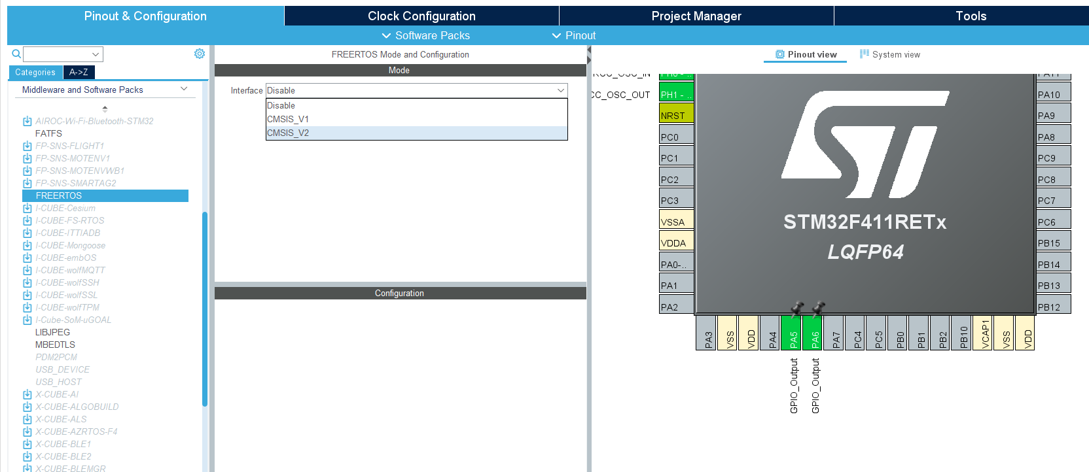Click download icon beside X-CUBE-BLE2

pyautogui.click(x=27, y=456)
